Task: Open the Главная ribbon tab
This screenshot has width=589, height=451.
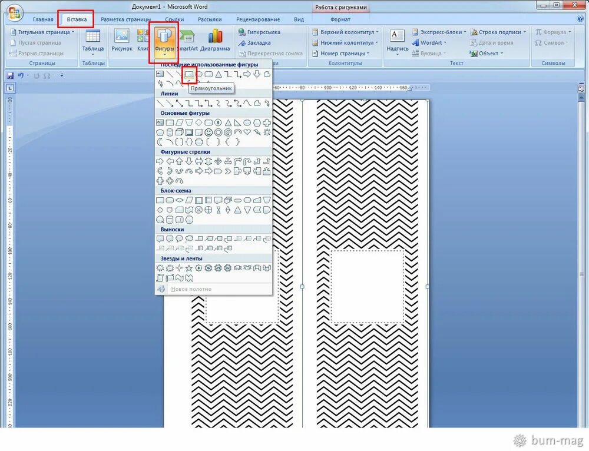Action: point(43,19)
